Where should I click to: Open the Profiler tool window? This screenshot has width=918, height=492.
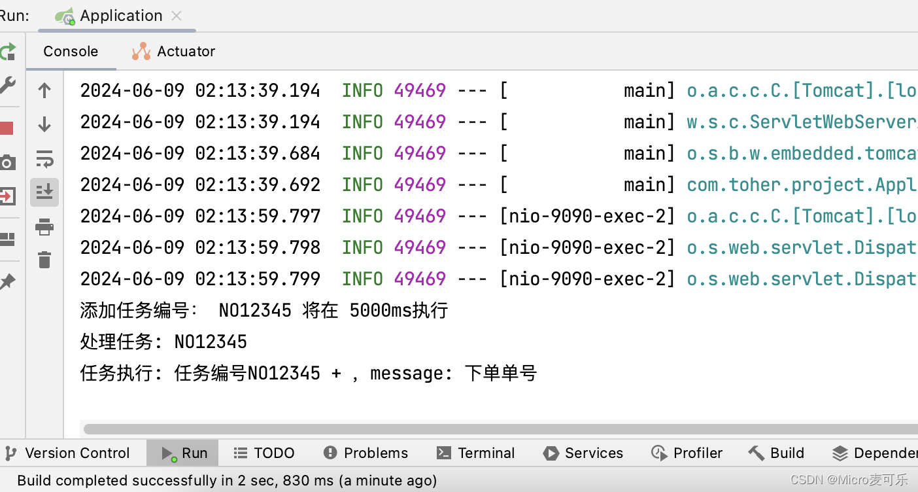[687, 453]
